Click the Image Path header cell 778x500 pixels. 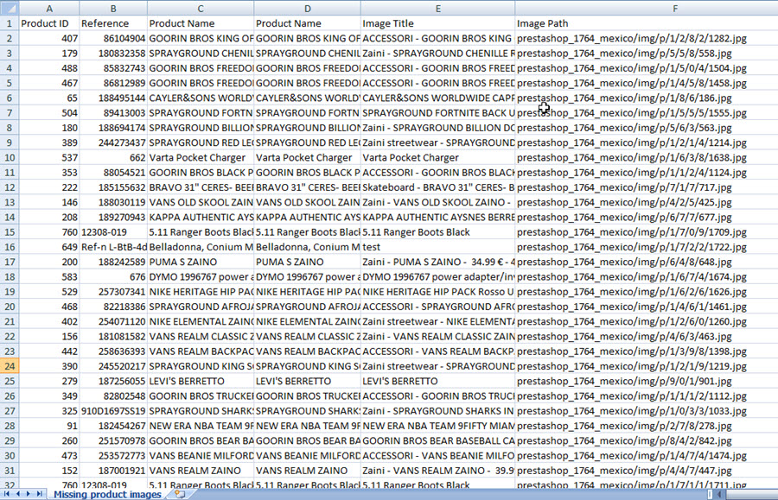(647, 23)
